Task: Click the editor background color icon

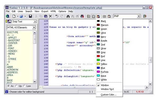Action: click(98, 16)
